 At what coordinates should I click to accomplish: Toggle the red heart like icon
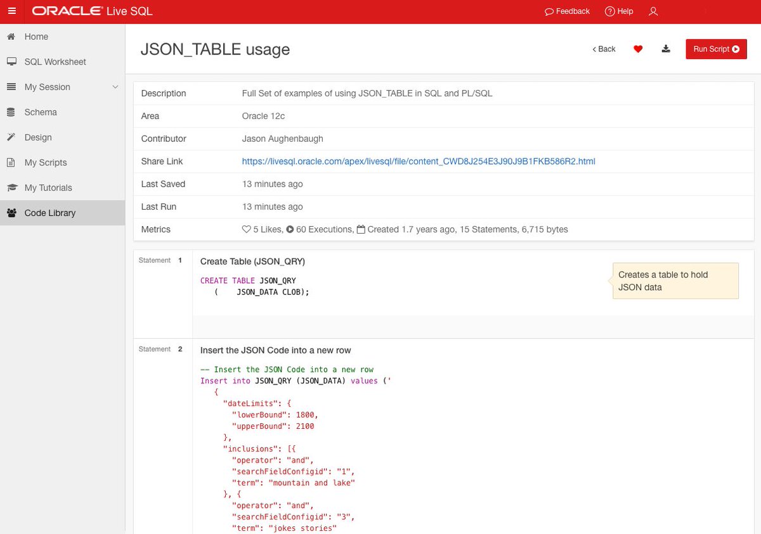click(638, 49)
